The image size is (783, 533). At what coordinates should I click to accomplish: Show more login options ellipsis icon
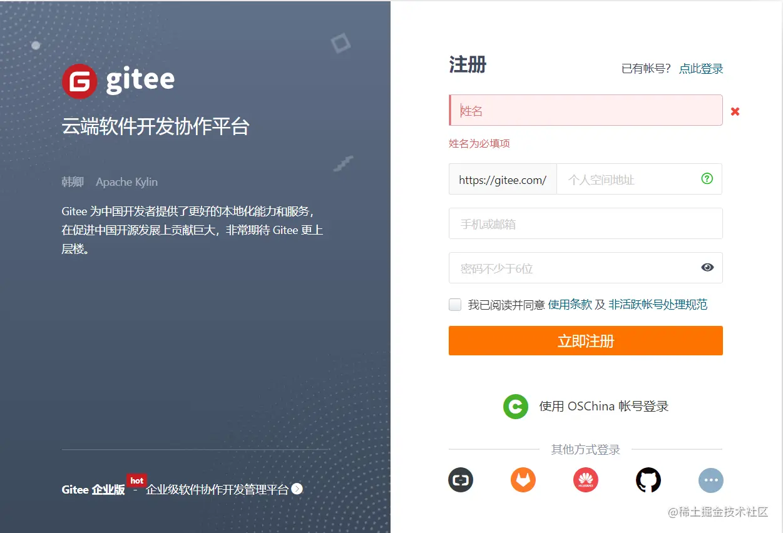711,480
